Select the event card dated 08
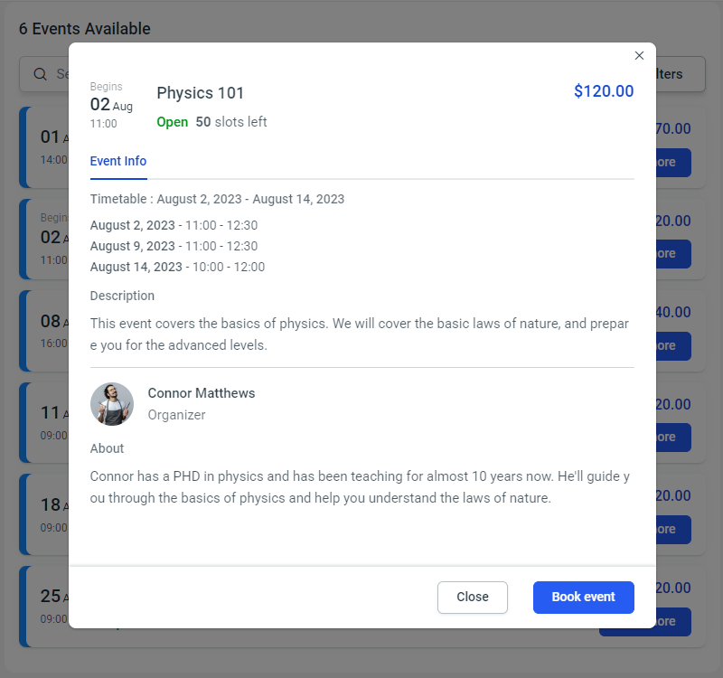 click(x=45, y=330)
